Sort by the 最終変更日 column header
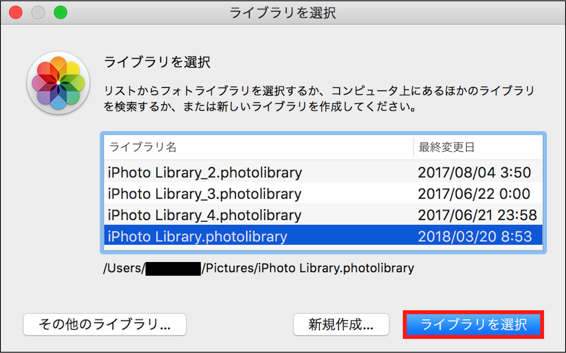 click(447, 147)
